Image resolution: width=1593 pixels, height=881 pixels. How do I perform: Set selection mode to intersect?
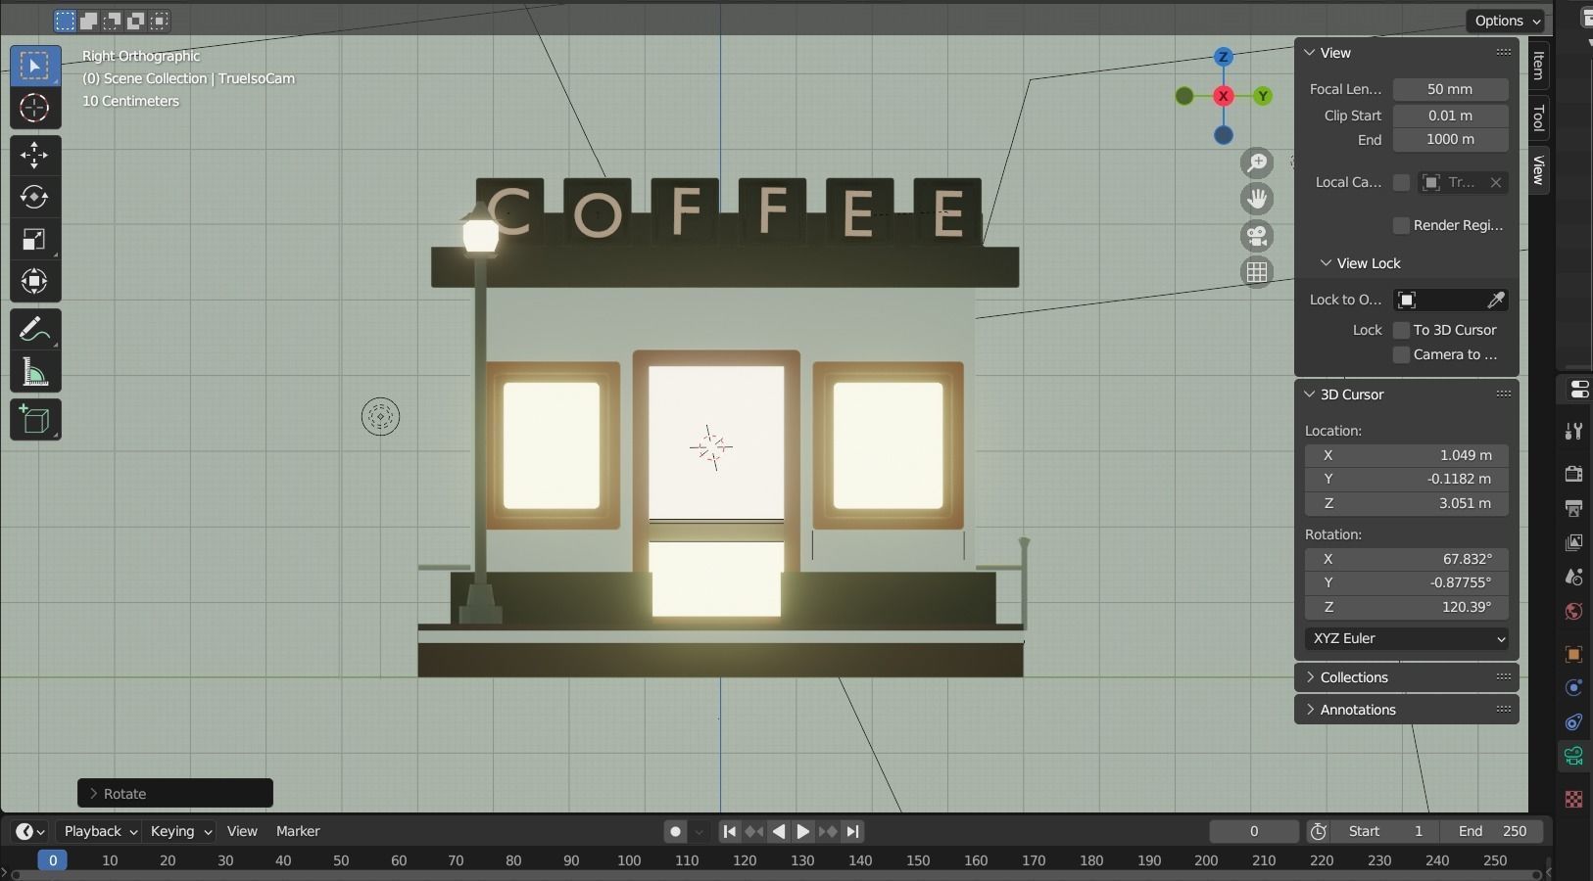tap(160, 21)
